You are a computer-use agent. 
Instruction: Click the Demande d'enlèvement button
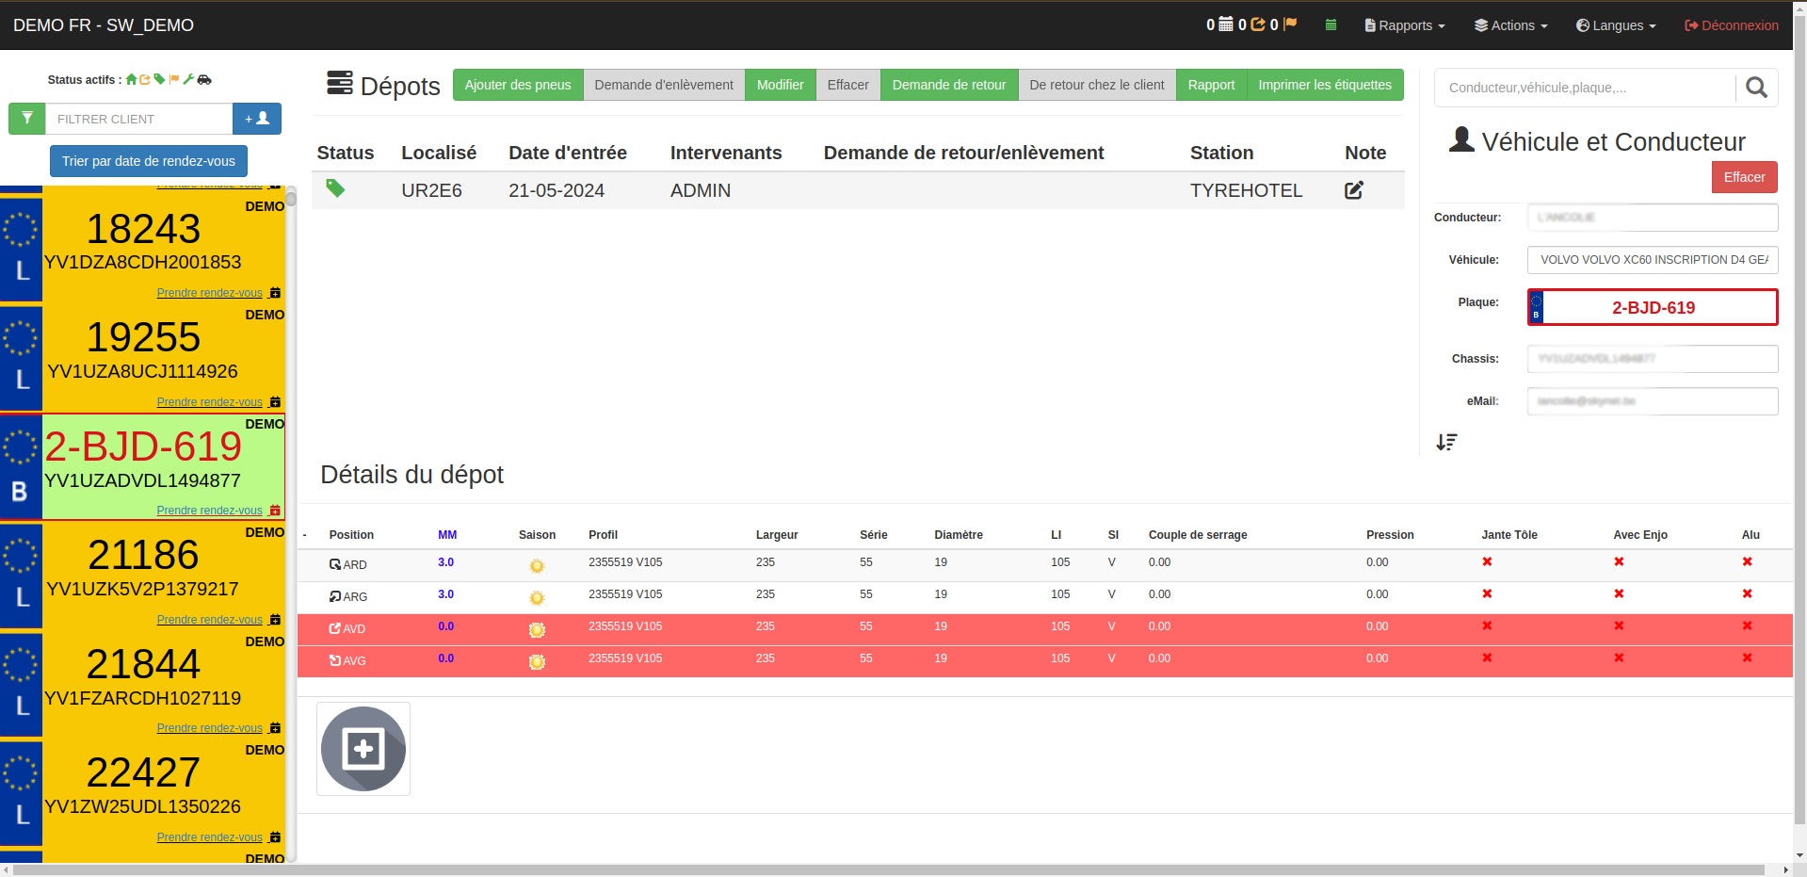pyautogui.click(x=664, y=85)
